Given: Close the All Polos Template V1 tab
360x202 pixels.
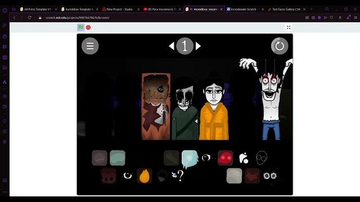Looking at the screenshot, I should click(x=56, y=10).
